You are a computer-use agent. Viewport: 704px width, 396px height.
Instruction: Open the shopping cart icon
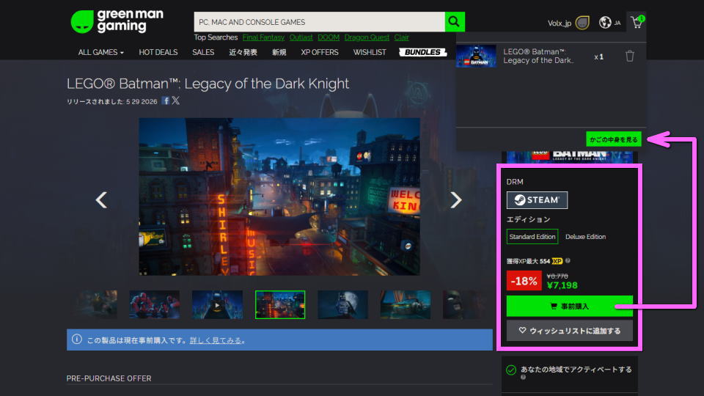(x=636, y=23)
